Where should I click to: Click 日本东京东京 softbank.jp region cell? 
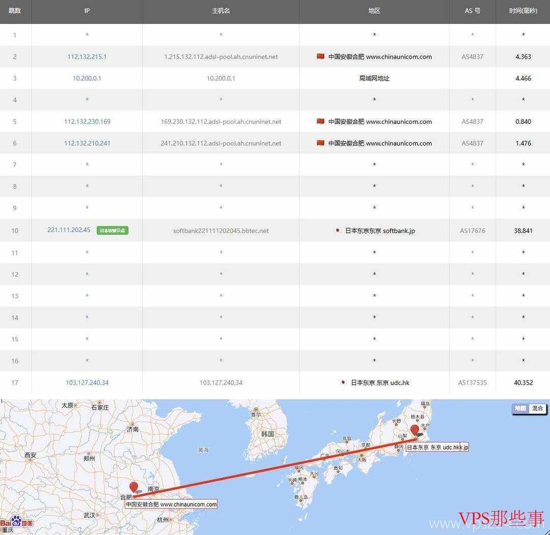(380, 231)
